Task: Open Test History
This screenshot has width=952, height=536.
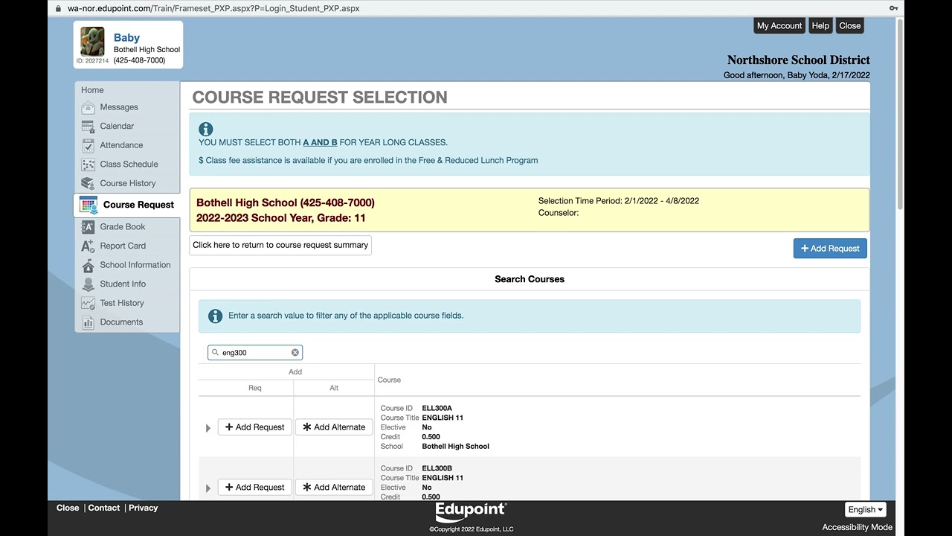Action: (122, 303)
